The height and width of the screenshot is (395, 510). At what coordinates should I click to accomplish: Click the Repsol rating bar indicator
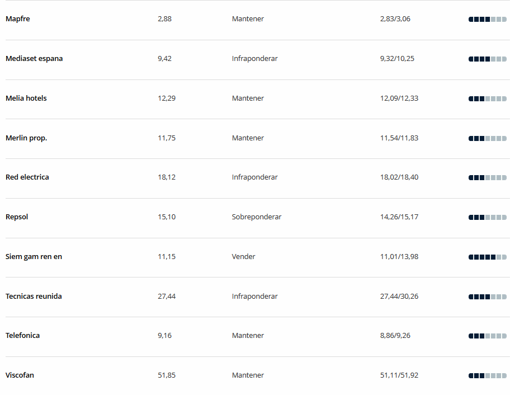488,218
